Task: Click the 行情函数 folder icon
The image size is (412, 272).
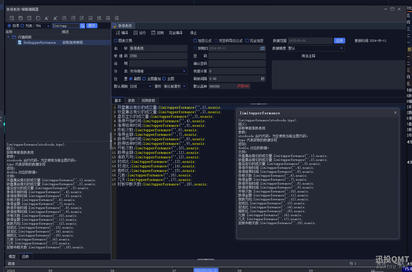Action: click(14, 37)
